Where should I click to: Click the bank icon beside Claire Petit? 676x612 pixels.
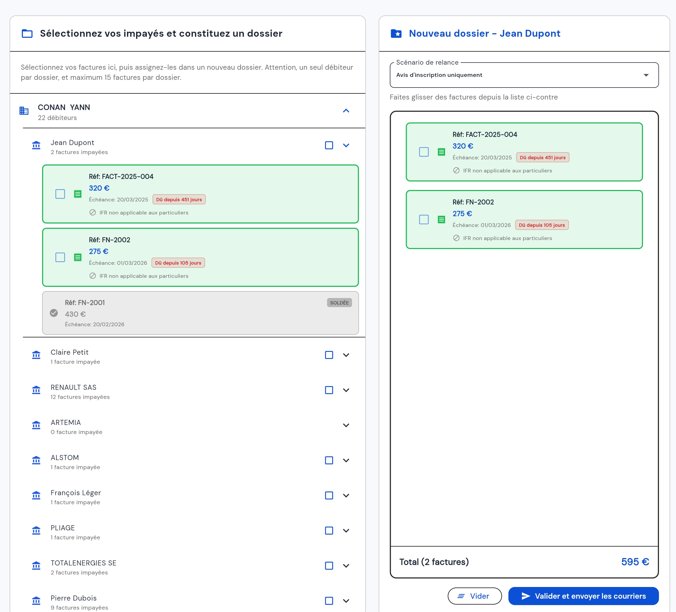click(36, 355)
